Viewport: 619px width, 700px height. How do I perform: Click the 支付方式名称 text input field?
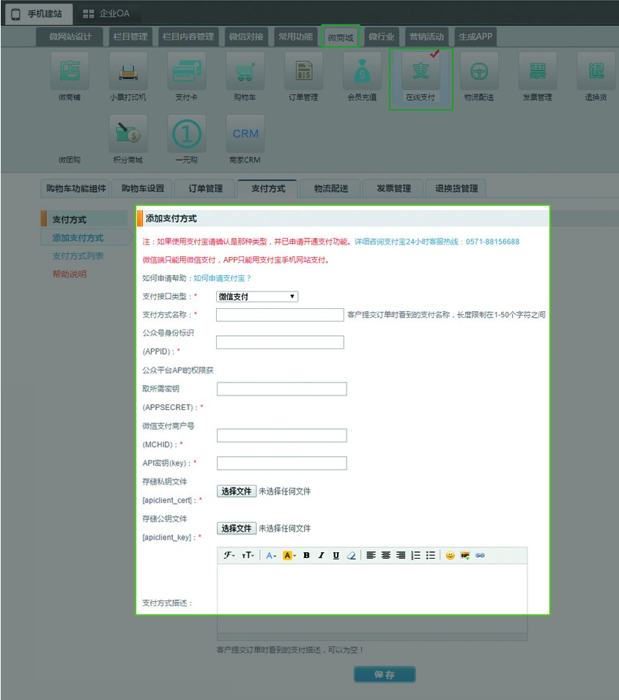pyautogui.click(x=280, y=315)
